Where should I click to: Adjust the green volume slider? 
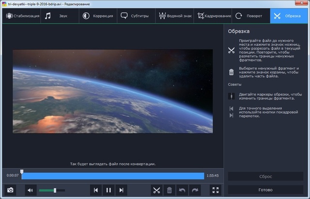[55, 190]
